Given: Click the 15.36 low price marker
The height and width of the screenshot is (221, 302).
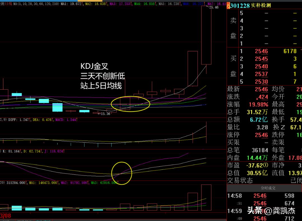Looking at the screenshot, I should pos(105,114).
